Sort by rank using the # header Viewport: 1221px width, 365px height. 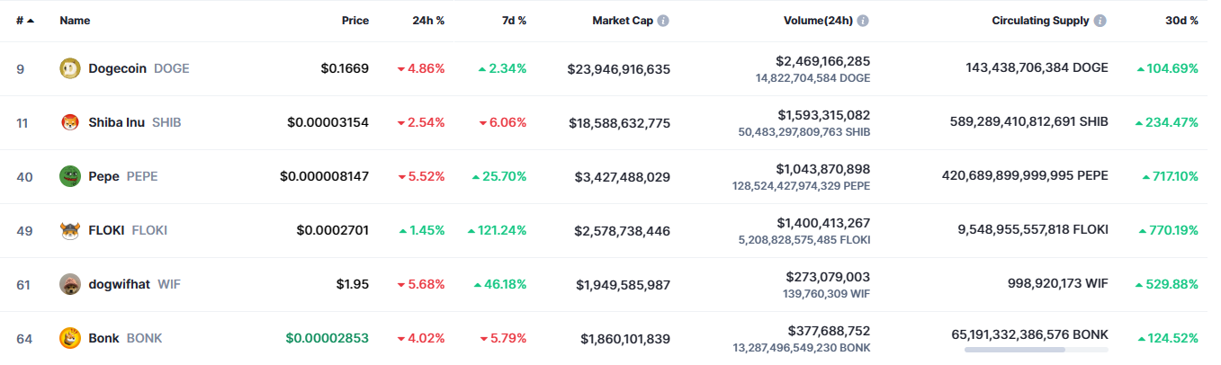(x=25, y=21)
